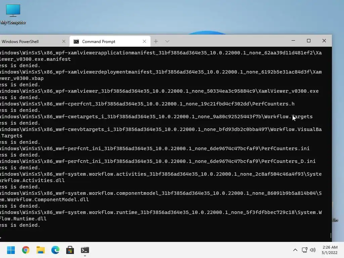Click the text 'em.Workflow.ComponentModel.dll'
The image size is (344, 258).
pos(44,200)
